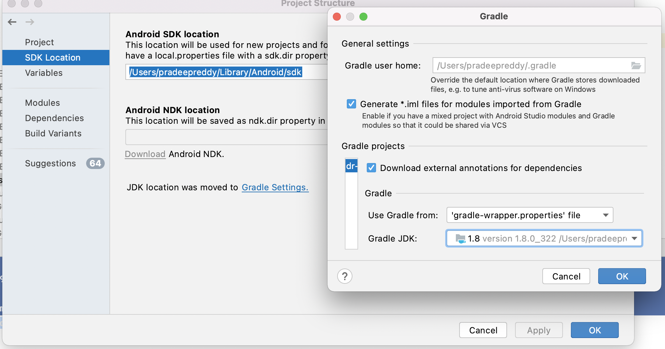
Task: Go forward with the right arrow
Action: [30, 22]
